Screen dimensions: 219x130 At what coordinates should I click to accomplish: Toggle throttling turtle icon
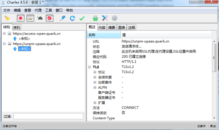40,18
